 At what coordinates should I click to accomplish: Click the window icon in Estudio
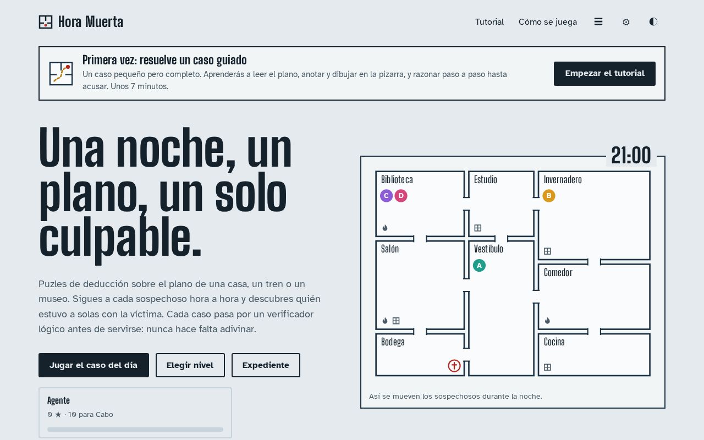point(478,228)
